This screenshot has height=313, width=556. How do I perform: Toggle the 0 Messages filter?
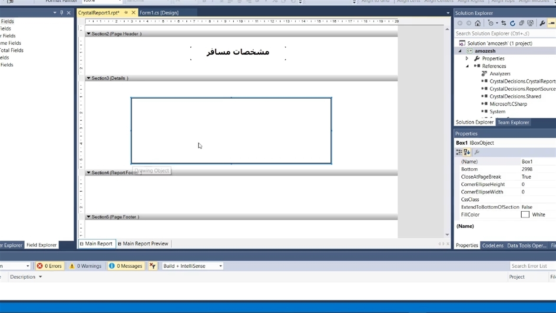[x=126, y=266]
